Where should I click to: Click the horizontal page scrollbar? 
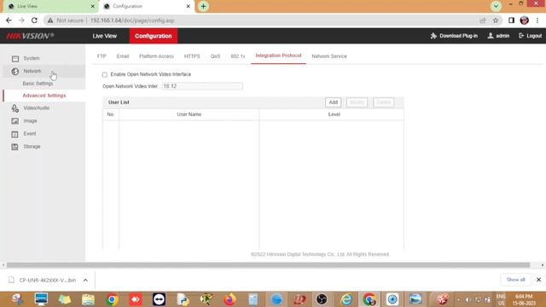[268, 265]
